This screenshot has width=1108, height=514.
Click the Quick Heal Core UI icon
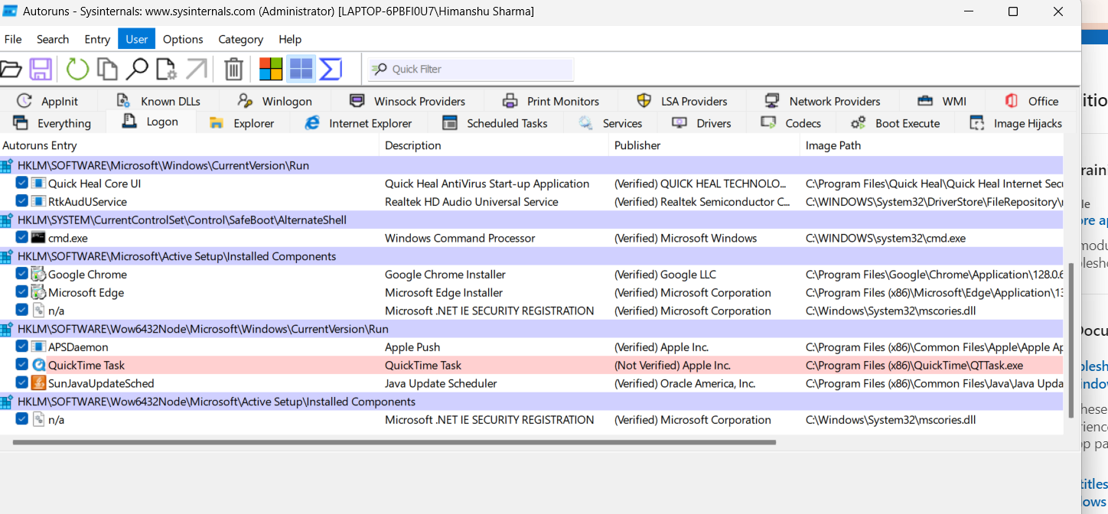click(38, 184)
